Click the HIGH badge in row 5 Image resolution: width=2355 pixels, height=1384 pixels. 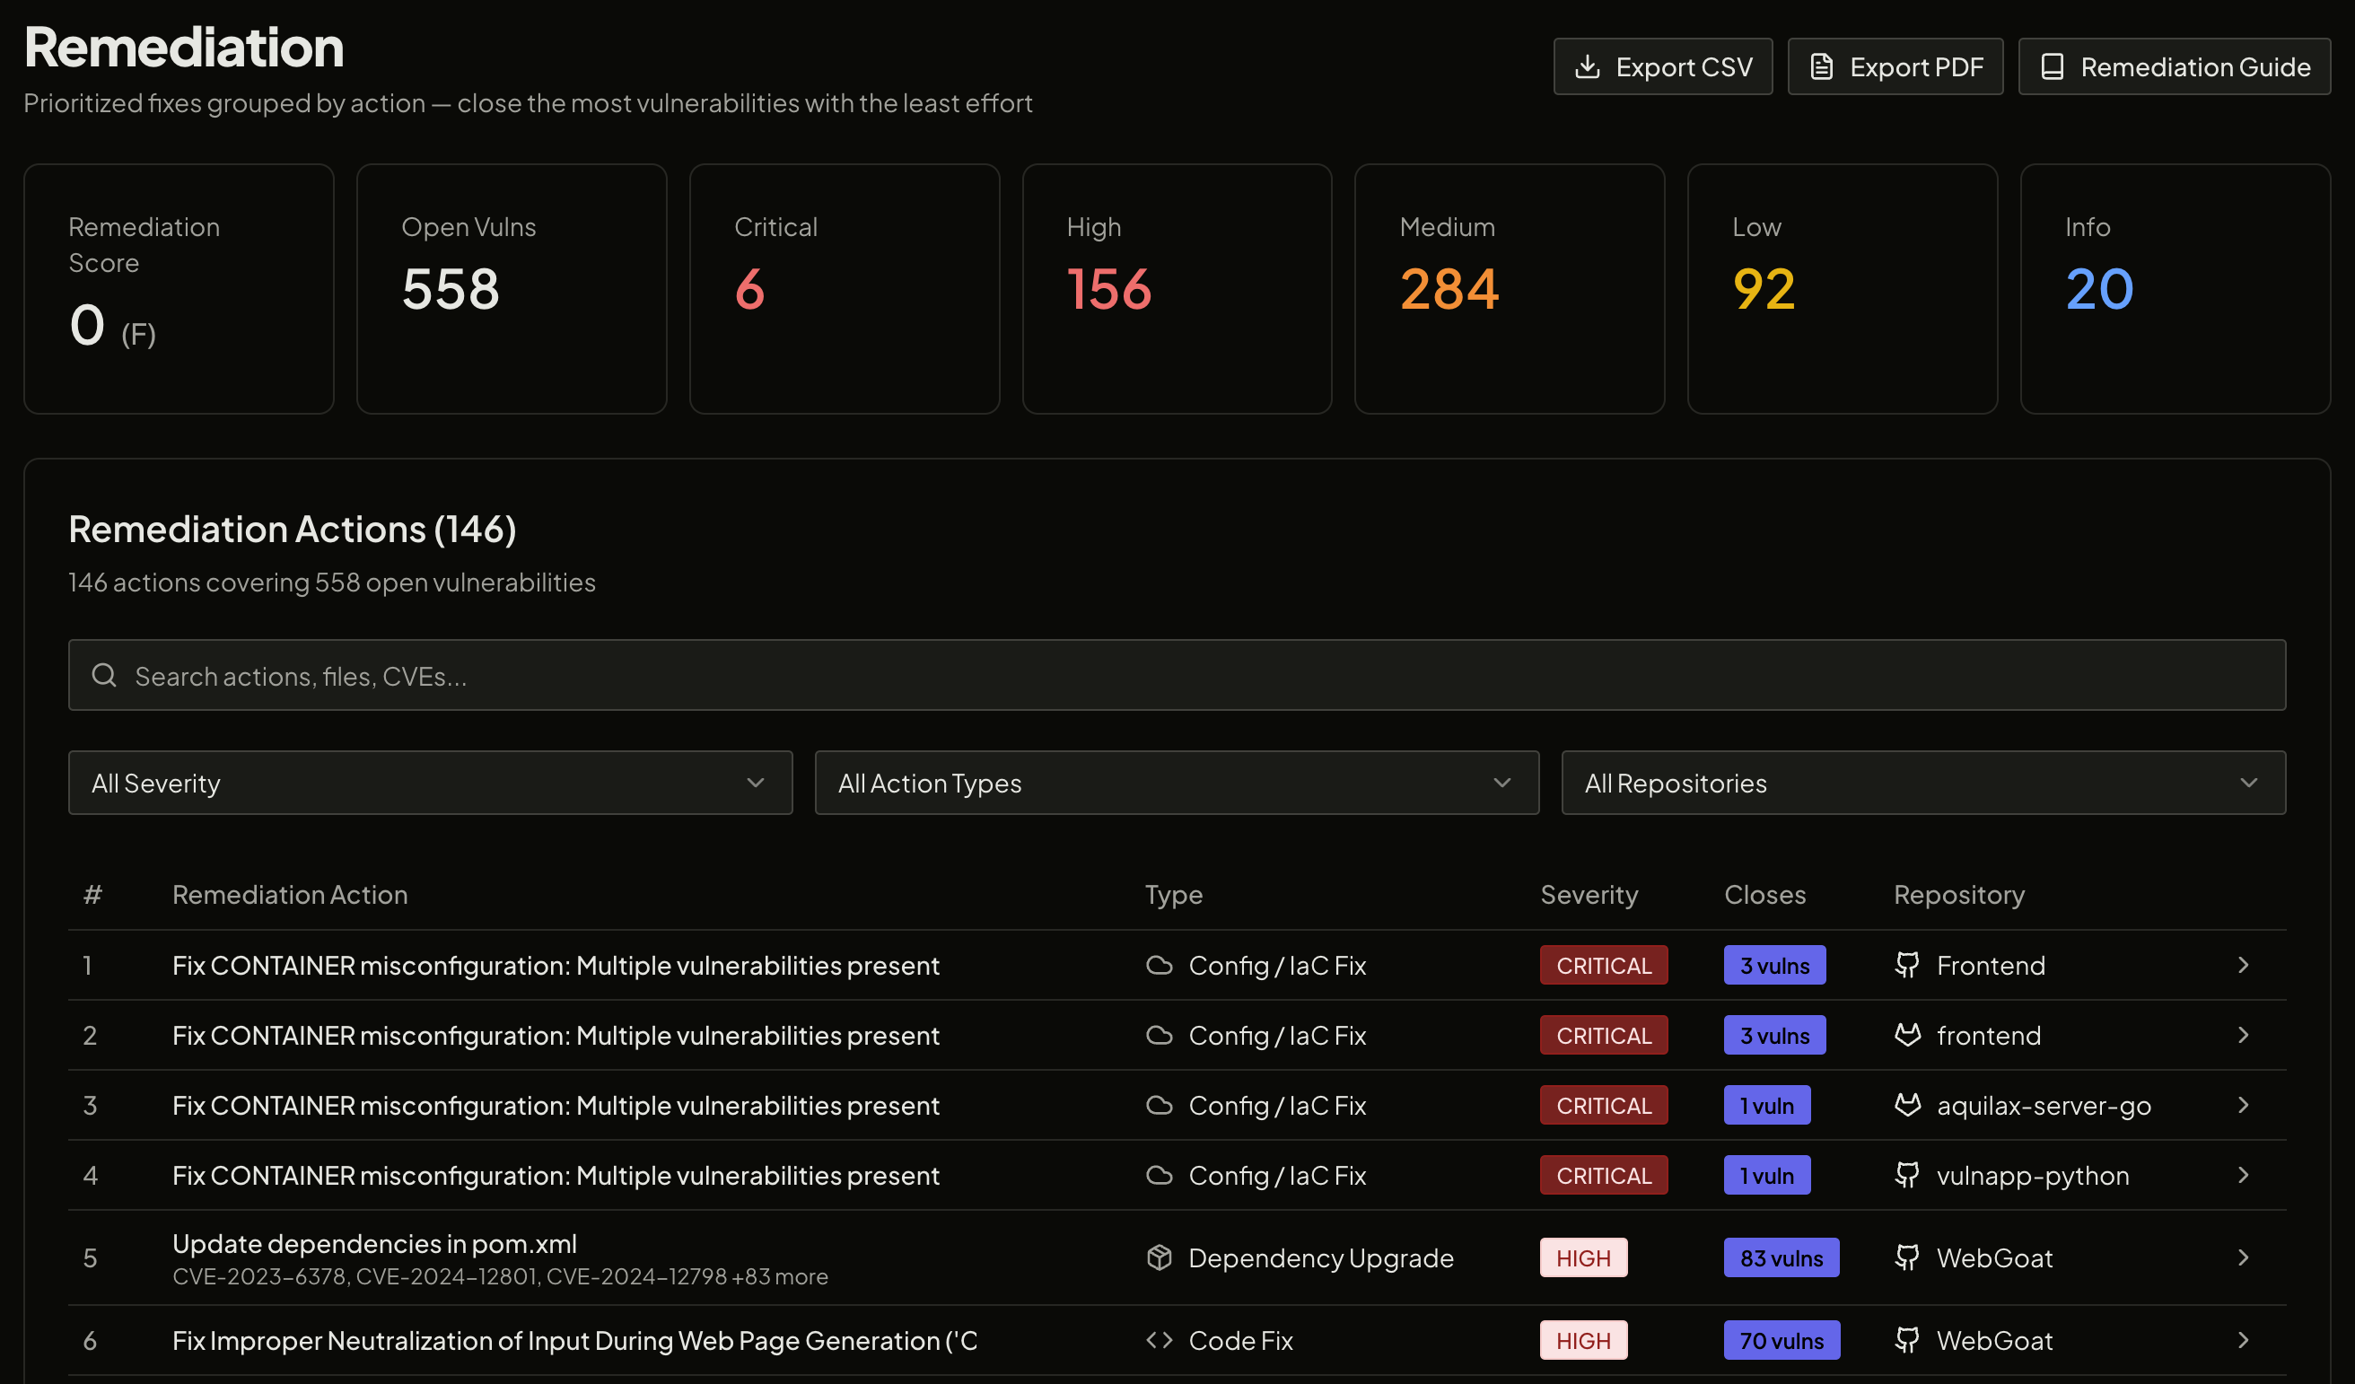(1583, 1257)
